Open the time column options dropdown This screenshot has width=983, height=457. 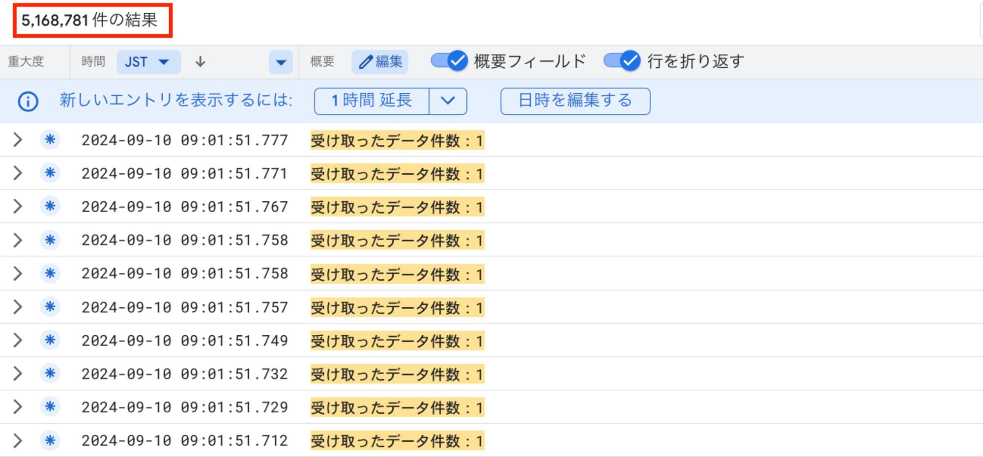pyautogui.click(x=281, y=62)
